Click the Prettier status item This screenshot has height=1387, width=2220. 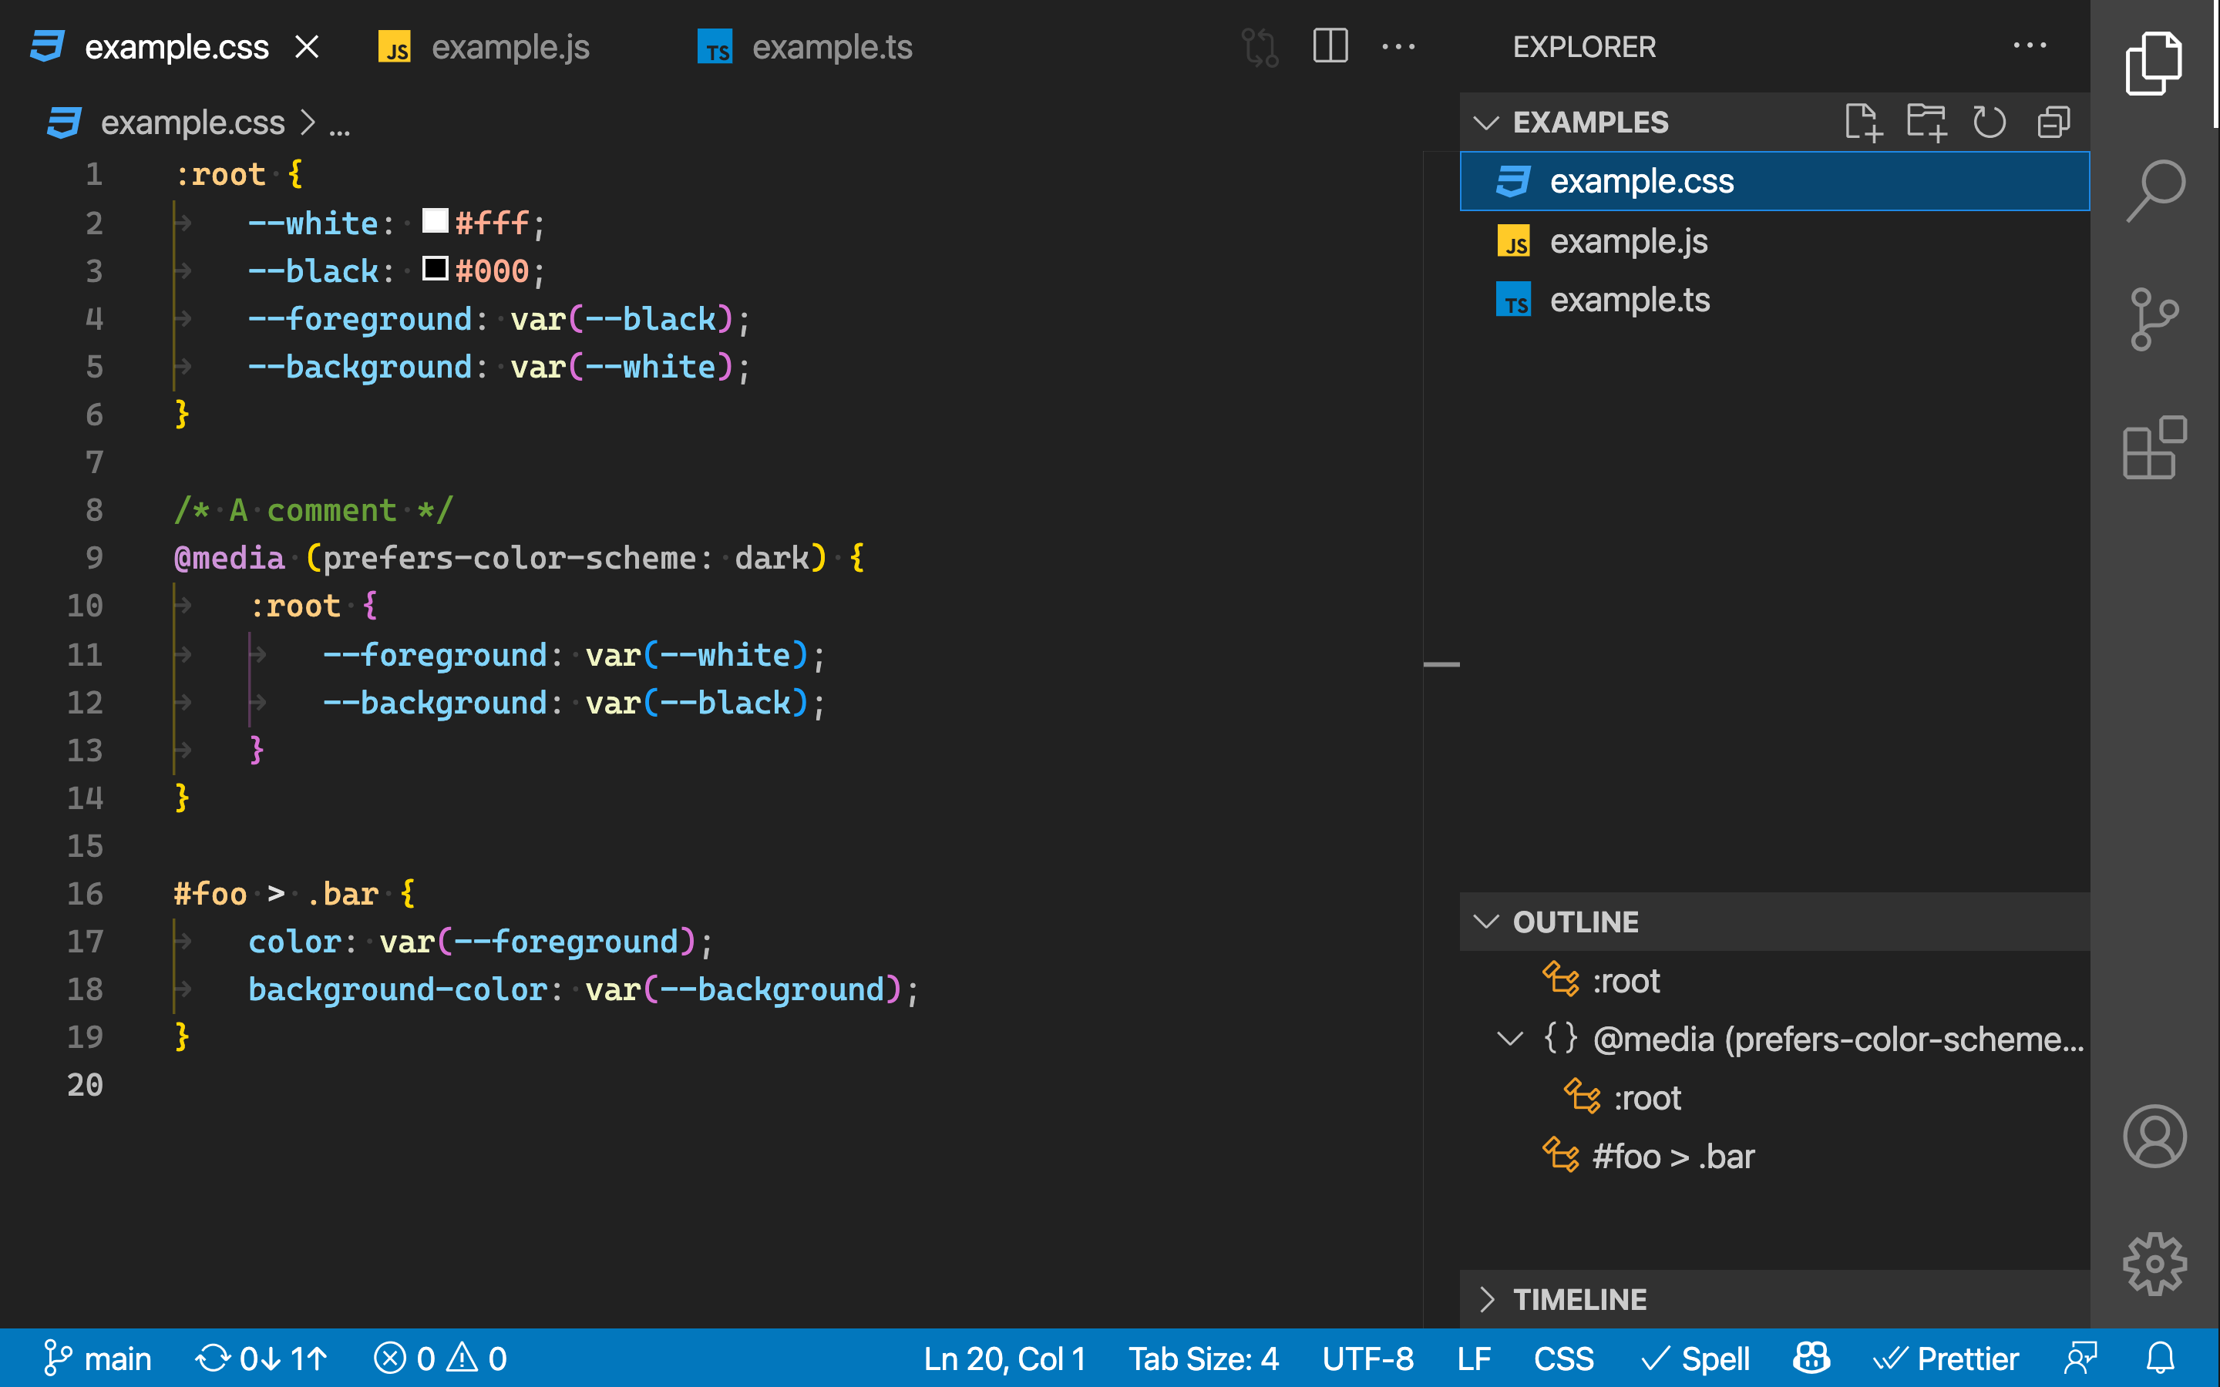coord(1946,1358)
